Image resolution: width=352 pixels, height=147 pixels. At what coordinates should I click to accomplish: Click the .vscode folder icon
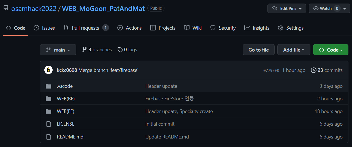pos(48,86)
